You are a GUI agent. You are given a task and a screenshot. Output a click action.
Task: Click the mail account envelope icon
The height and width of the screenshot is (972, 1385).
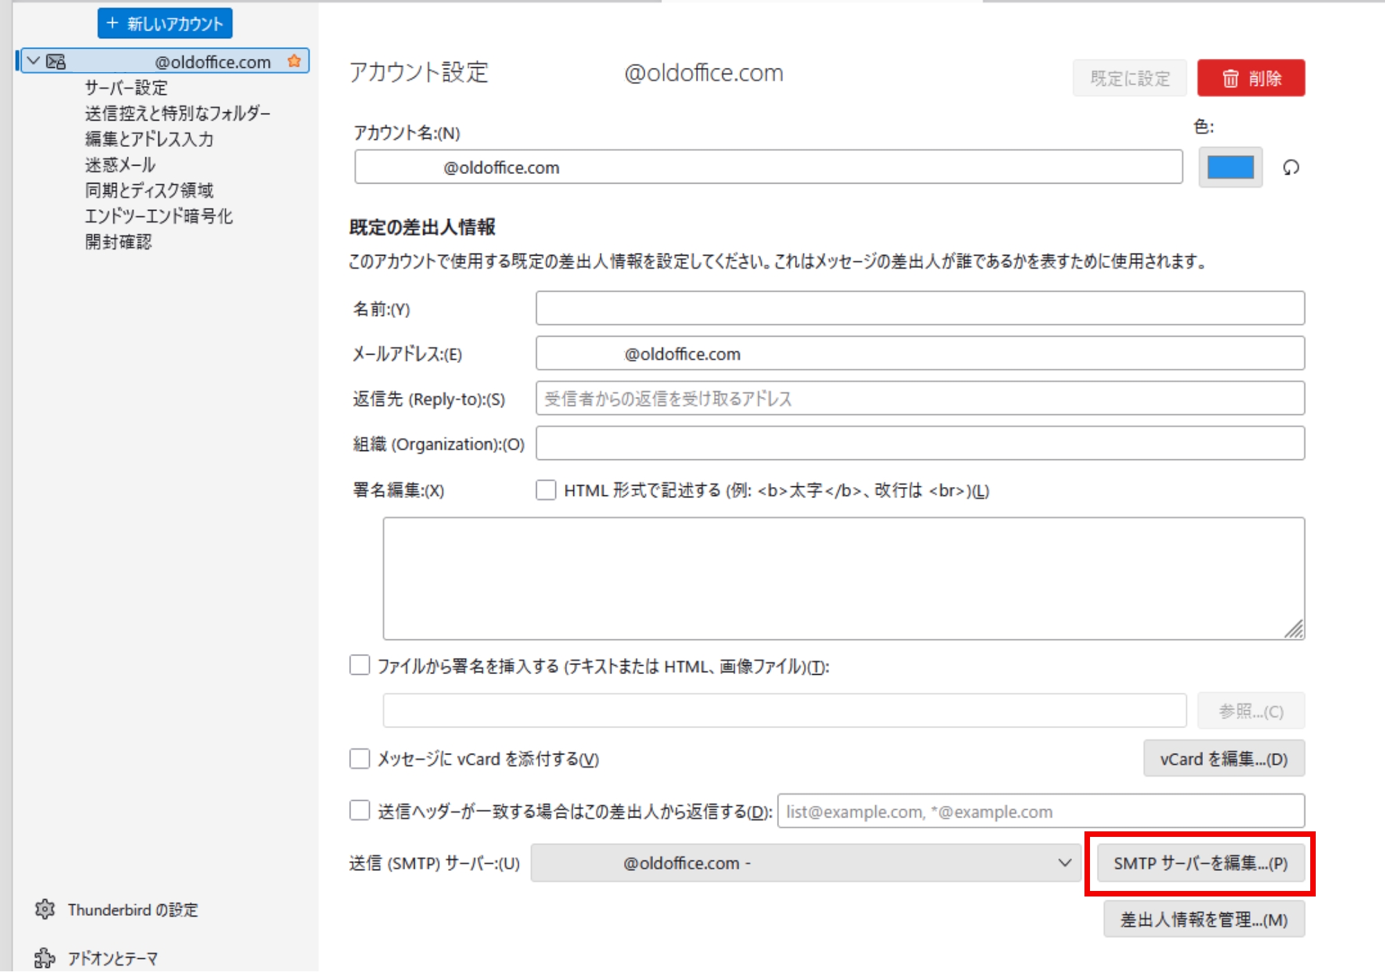point(56,62)
